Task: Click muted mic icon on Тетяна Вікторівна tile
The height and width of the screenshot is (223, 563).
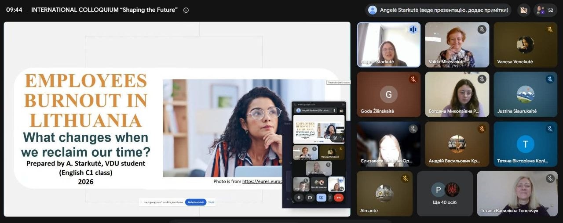Action: pyautogui.click(x=550, y=129)
